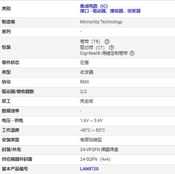175x174 pixels.
Task: Click the 完全版 duplex value
Action: pyautogui.click(x=86, y=101)
